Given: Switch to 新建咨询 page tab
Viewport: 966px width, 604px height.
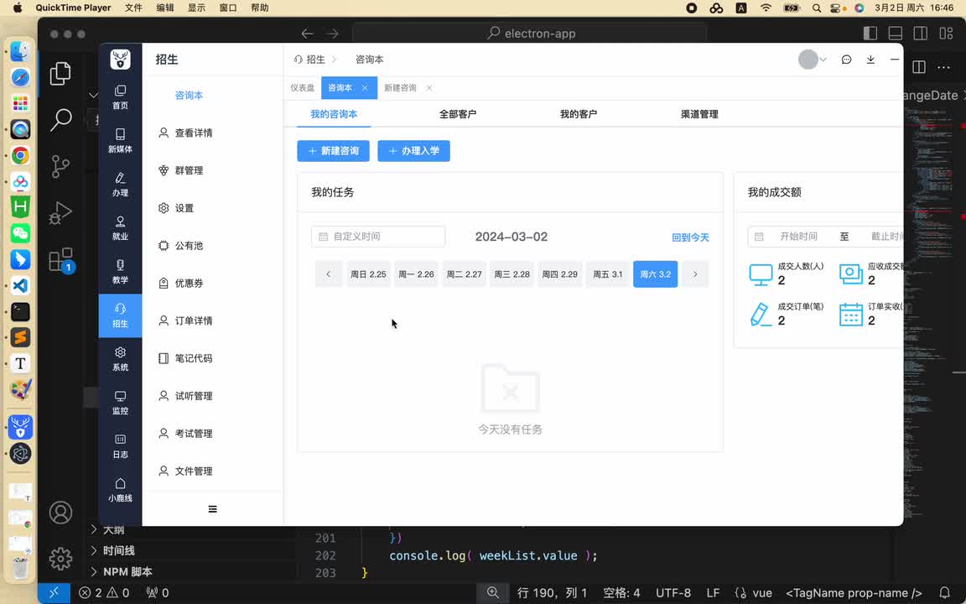Looking at the screenshot, I should [x=400, y=88].
